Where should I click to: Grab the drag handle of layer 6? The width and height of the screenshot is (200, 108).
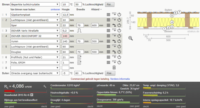[x=3, y=57]
